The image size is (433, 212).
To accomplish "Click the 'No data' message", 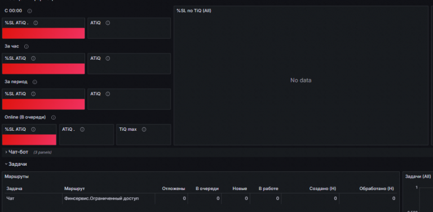I will [301, 80].
